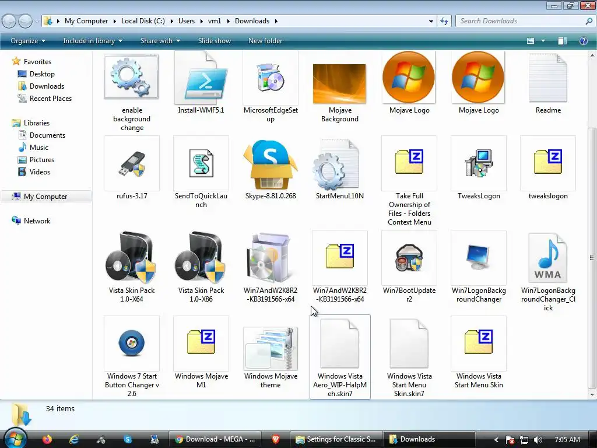
Task: Select the Install-WMF5.1 PowerShell script
Action: [x=201, y=78]
